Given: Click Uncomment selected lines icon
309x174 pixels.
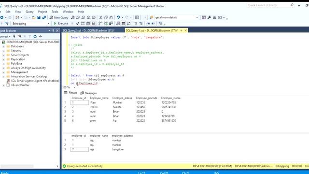Looking at the screenshot, I should click(141, 24).
